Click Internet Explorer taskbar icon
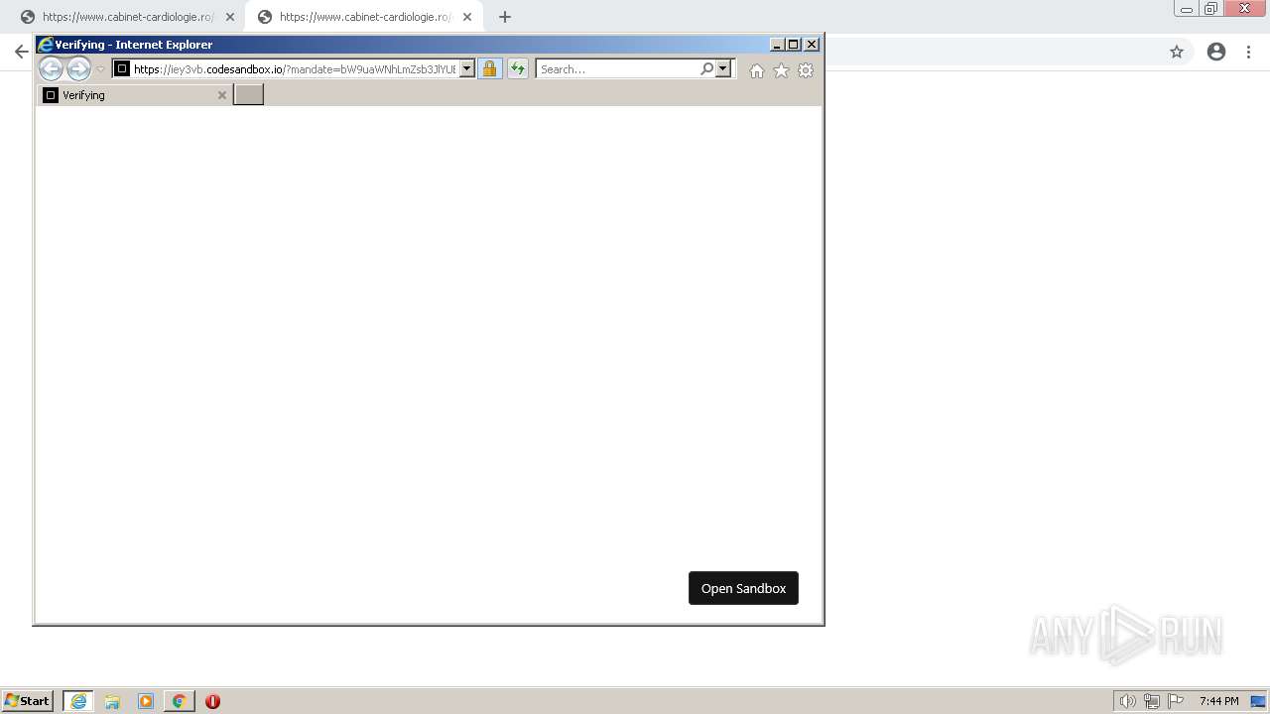Image resolution: width=1270 pixels, height=714 pixels. (78, 701)
